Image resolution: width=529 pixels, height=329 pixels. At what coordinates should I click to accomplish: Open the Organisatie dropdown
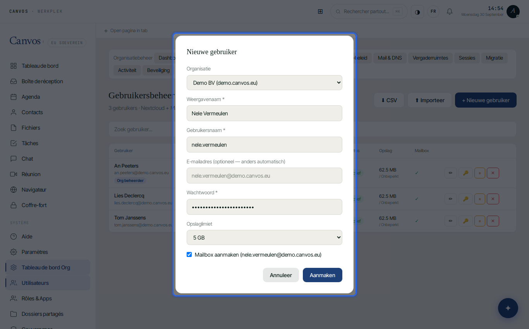(x=264, y=82)
